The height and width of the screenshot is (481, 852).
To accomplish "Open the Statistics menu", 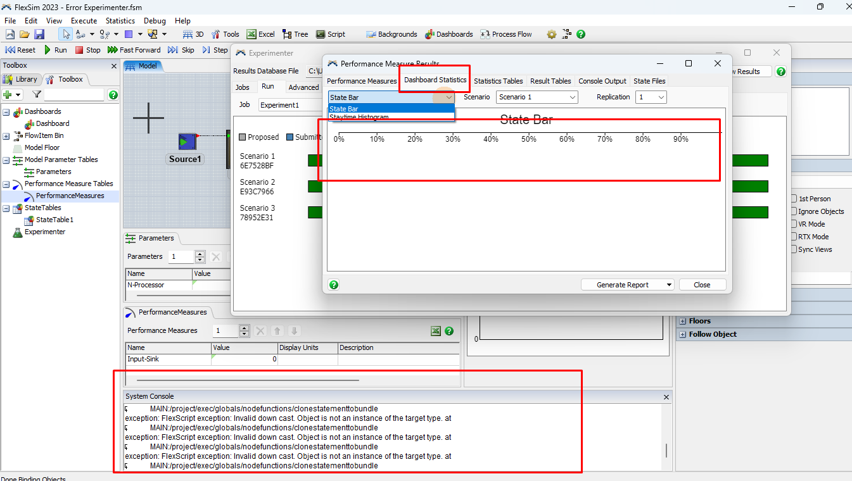I will [120, 21].
